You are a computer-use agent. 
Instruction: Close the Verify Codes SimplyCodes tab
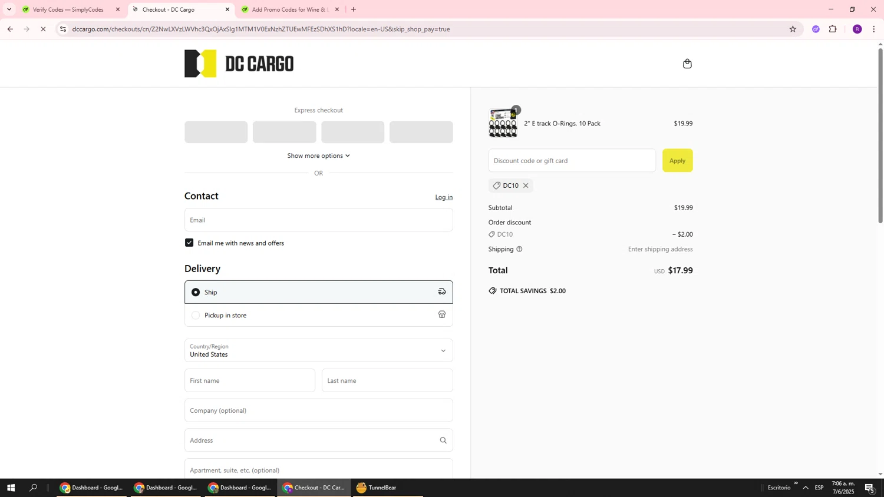tap(118, 9)
